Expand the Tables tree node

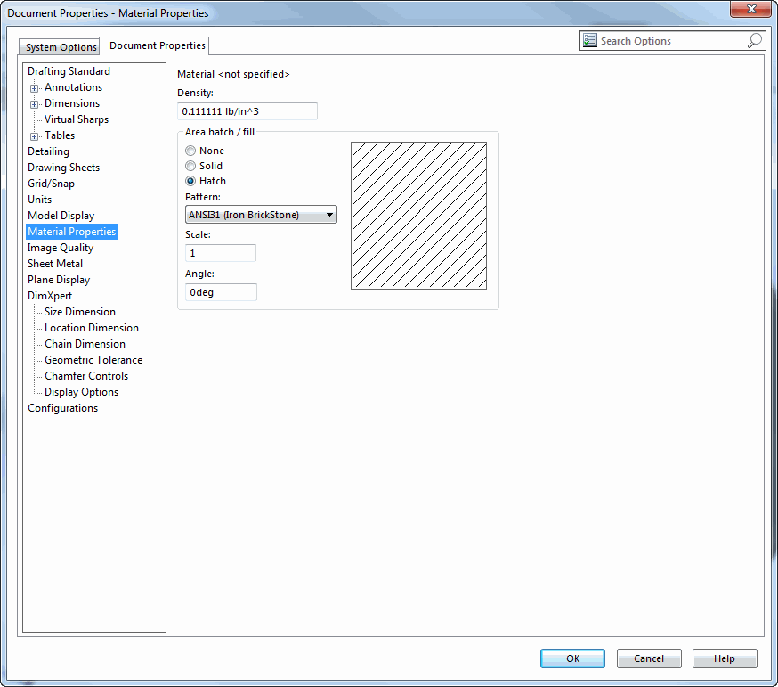click(x=34, y=136)
